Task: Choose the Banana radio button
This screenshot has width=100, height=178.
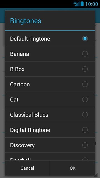Action: tap(85, 54)
